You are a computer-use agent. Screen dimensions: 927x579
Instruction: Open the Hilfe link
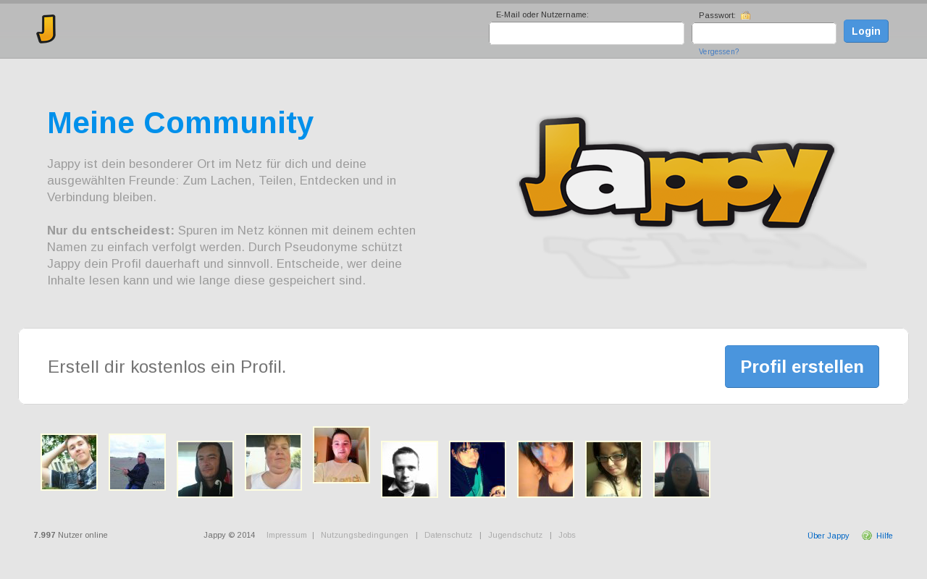point(884,536)
